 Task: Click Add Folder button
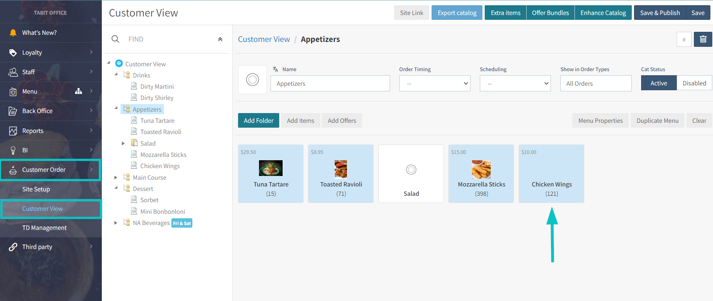coord(259,121)
